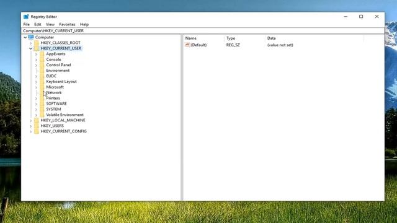Click the HKEY_LOCAL_MACHINE folder icon

coord(37,120)
